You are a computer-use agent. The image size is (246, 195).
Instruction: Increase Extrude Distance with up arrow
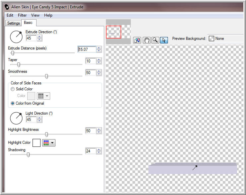[x=99, y=48]
